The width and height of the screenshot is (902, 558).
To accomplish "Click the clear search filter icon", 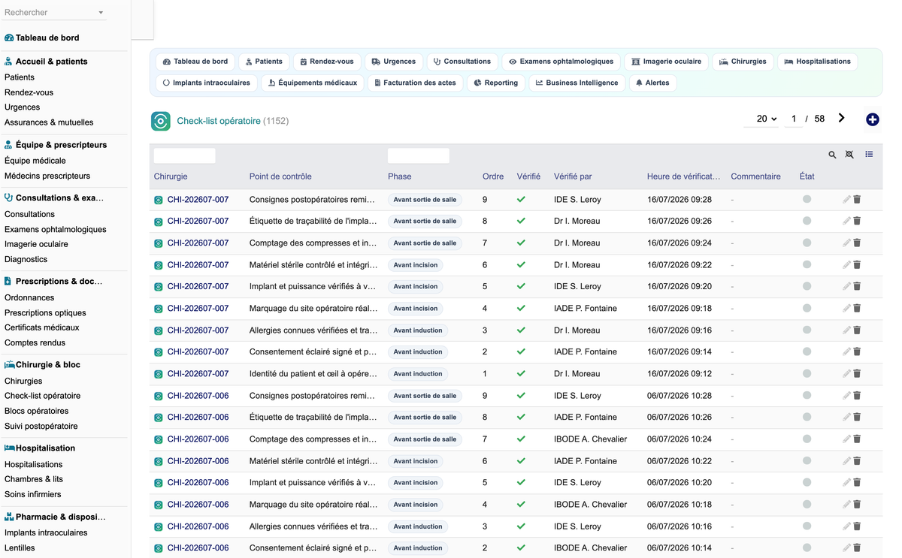I will click(x=849, y=155).
